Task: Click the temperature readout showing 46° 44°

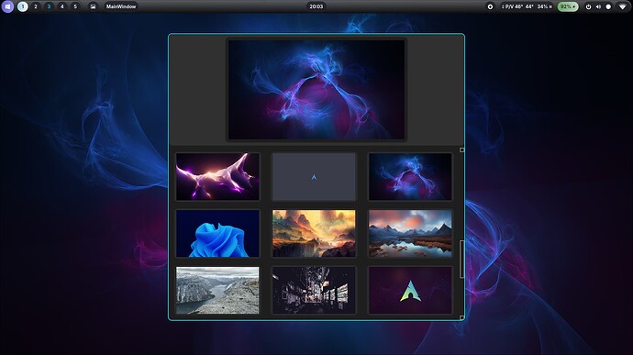Action: pos(518,6)
